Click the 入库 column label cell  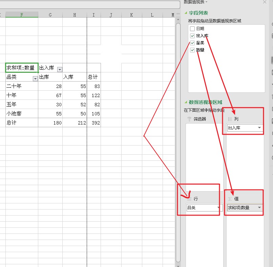point(75,77)
